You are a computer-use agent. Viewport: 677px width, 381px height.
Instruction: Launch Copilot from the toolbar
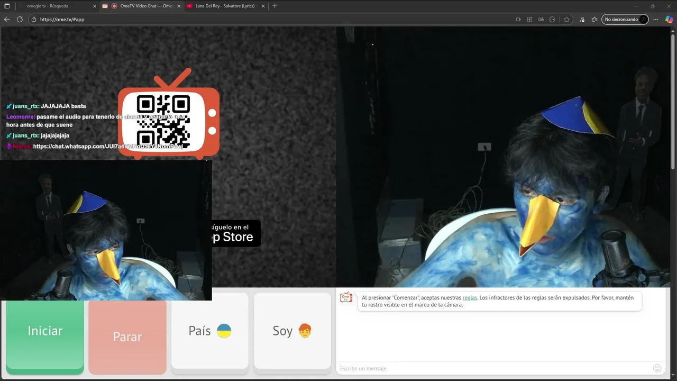point(669,19)
